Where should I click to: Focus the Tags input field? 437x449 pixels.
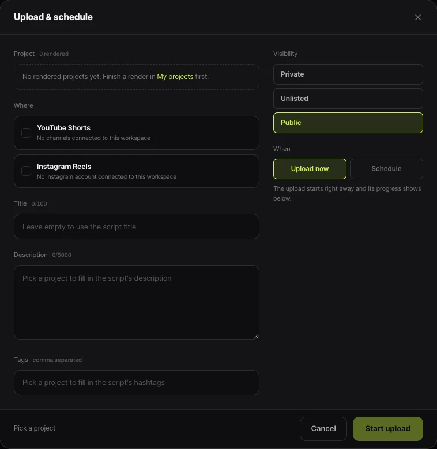click(137, 383)
